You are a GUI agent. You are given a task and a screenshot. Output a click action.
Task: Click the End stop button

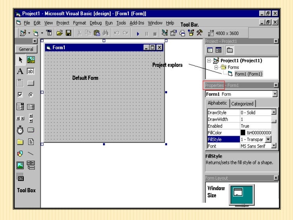click(x=155, y=34)
